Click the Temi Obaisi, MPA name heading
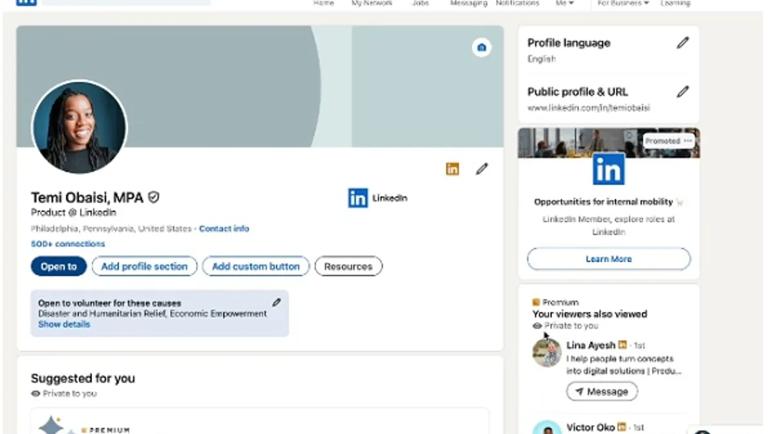The image size is (773, 434). pyautogui.click(x=87, y=197)
